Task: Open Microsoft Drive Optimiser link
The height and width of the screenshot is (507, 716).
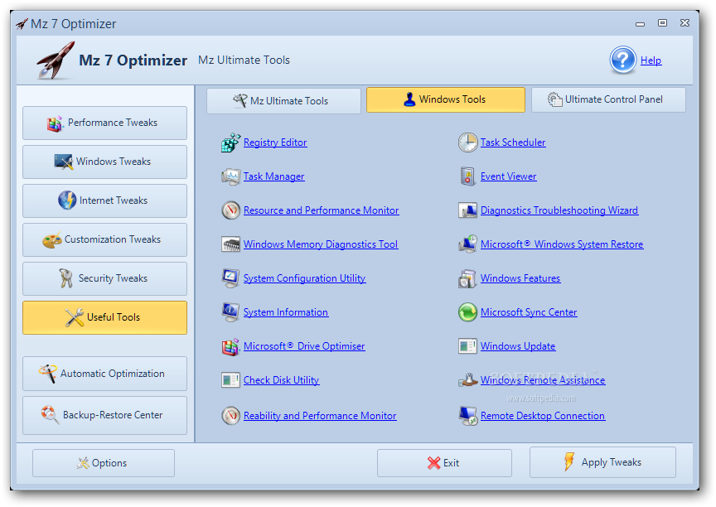Action: [304, 346]
